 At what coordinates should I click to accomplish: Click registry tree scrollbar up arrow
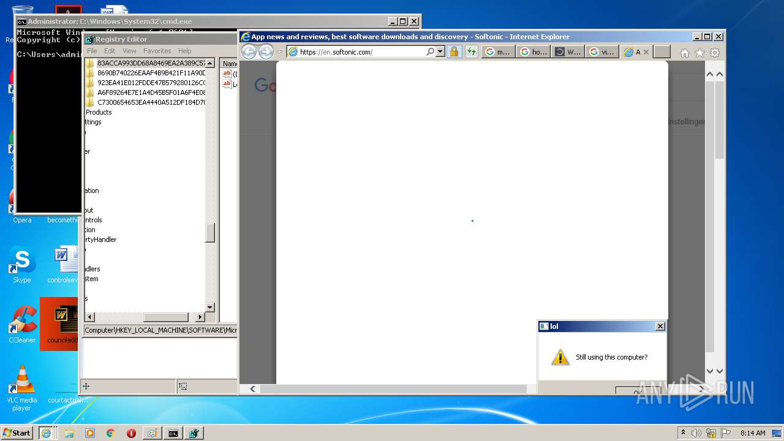[x=209, y=63]
